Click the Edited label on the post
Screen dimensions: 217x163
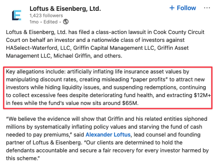click(x=51, y=22)
